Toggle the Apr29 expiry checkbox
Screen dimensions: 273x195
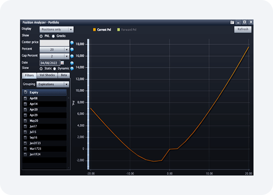click(x=25, y=115)
